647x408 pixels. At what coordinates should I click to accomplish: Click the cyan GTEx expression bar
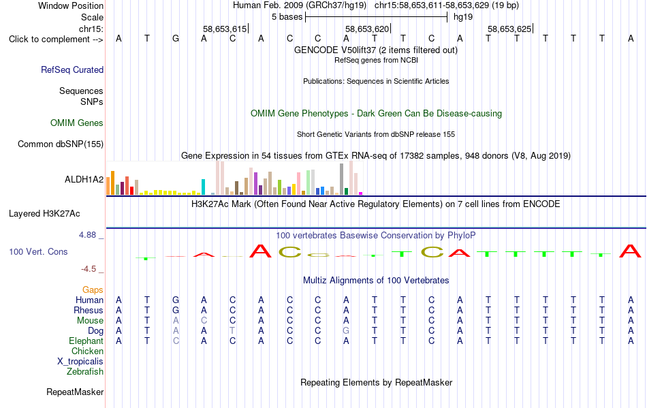click(x=203, y=187)
